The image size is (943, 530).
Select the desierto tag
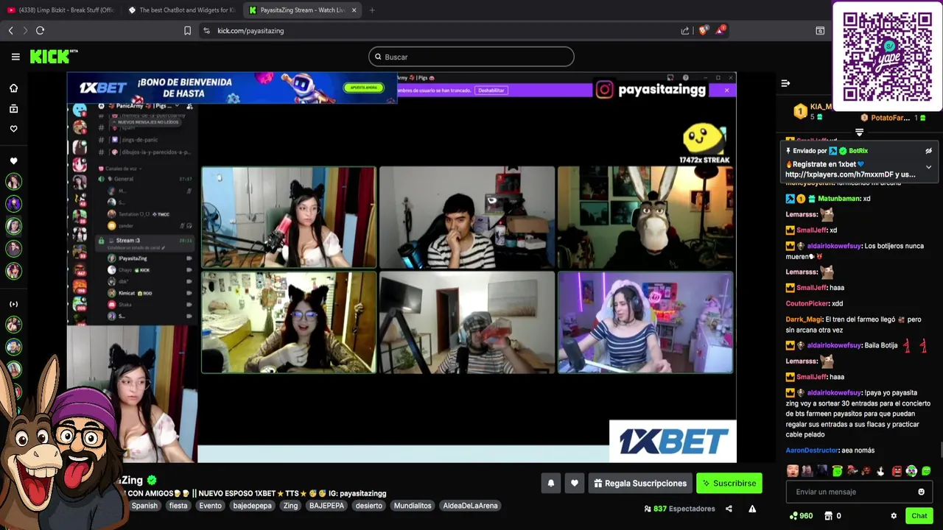369,506
